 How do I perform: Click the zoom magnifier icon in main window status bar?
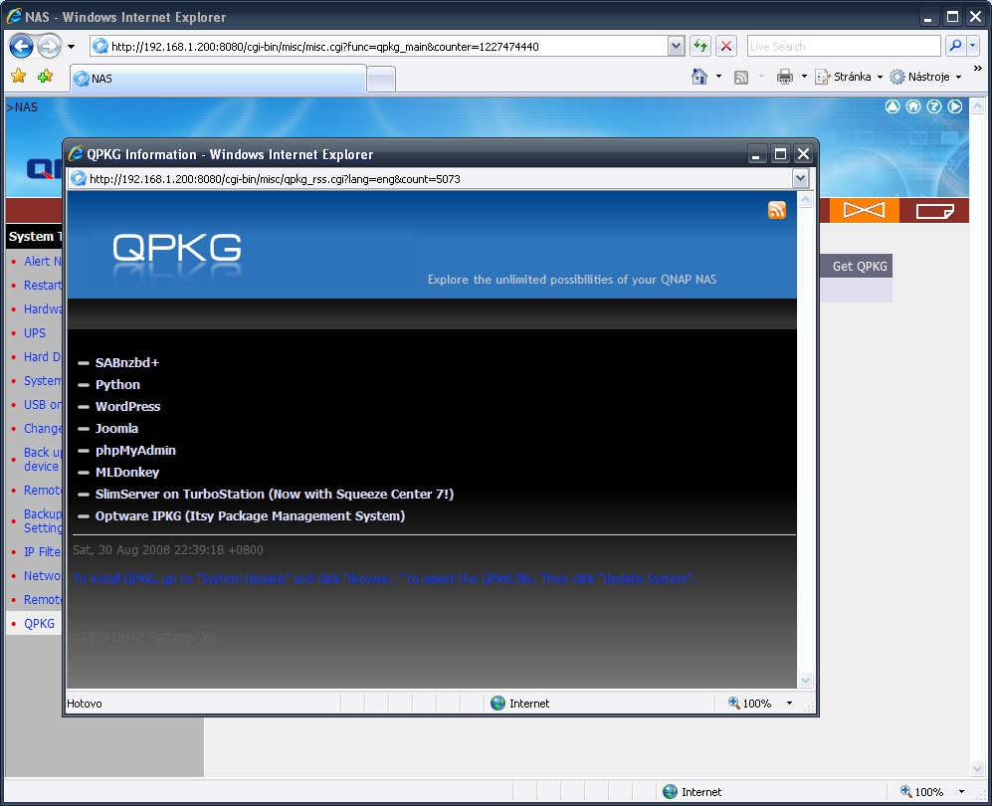(x=906, y=791)
